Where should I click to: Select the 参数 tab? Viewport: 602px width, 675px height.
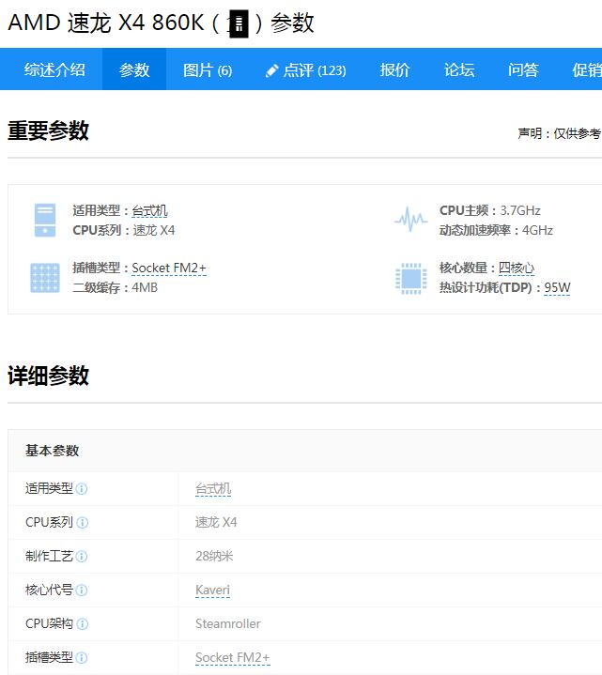tap(134, 69)
